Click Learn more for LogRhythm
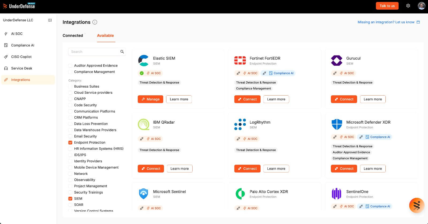Screen dimensions: 428x224 (x=276, y=169)
